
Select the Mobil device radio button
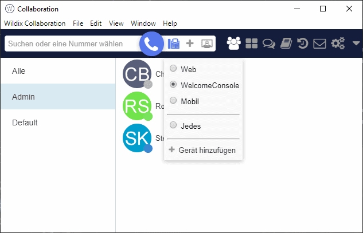173,100
